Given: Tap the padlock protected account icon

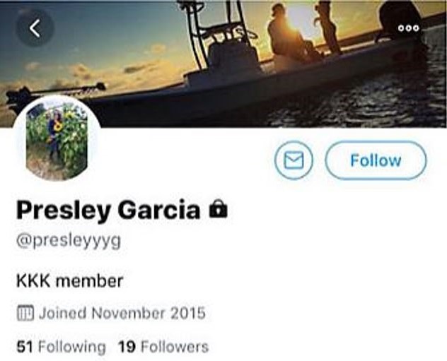Looking at the screenshot, I should 218,209.
